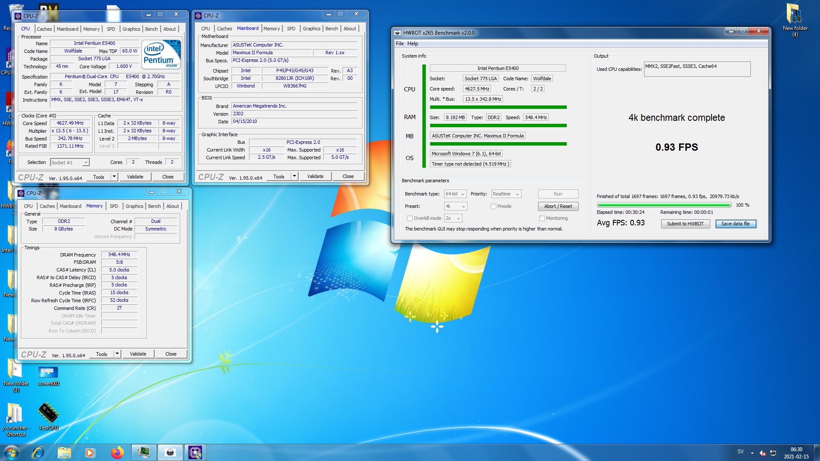This screenshot has width=820, height=461.
Task: Open the Preset 4k dropdown
Action: [456, 206]
